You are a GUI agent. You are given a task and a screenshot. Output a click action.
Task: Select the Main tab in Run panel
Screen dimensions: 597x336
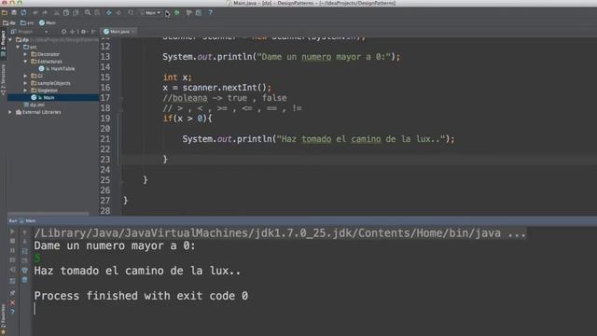pos(28,220)
